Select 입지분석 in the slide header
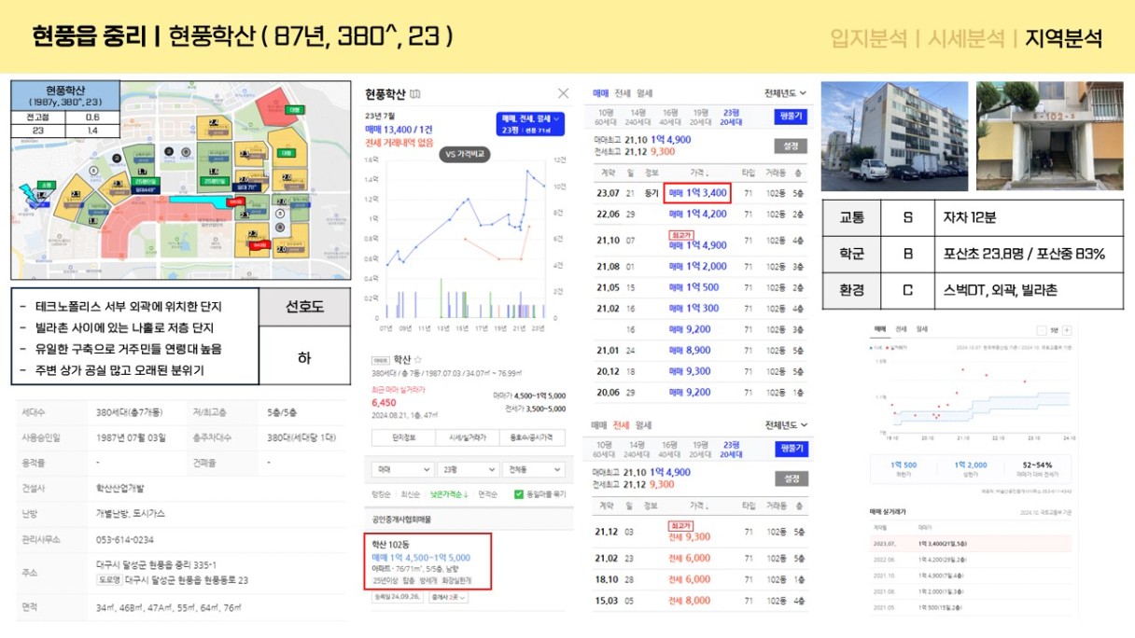 pyautogui.click(x=868, y=38)
